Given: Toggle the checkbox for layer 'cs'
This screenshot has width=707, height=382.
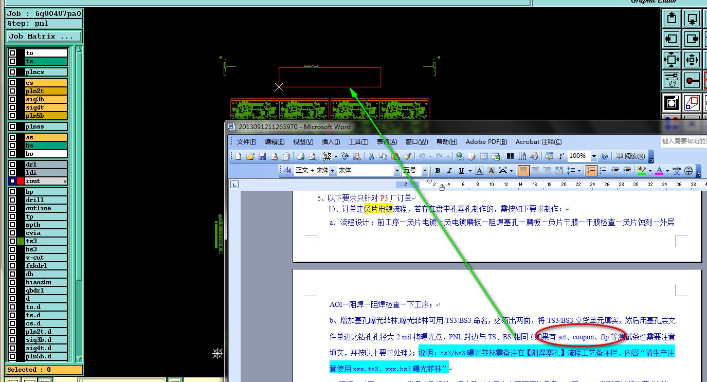Looking at the screenshot, I should tap(12, 83).
